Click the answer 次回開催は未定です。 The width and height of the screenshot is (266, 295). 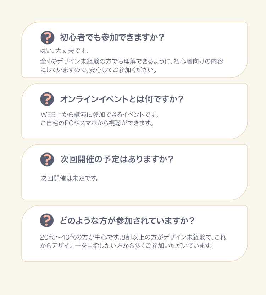click(70, 178)
